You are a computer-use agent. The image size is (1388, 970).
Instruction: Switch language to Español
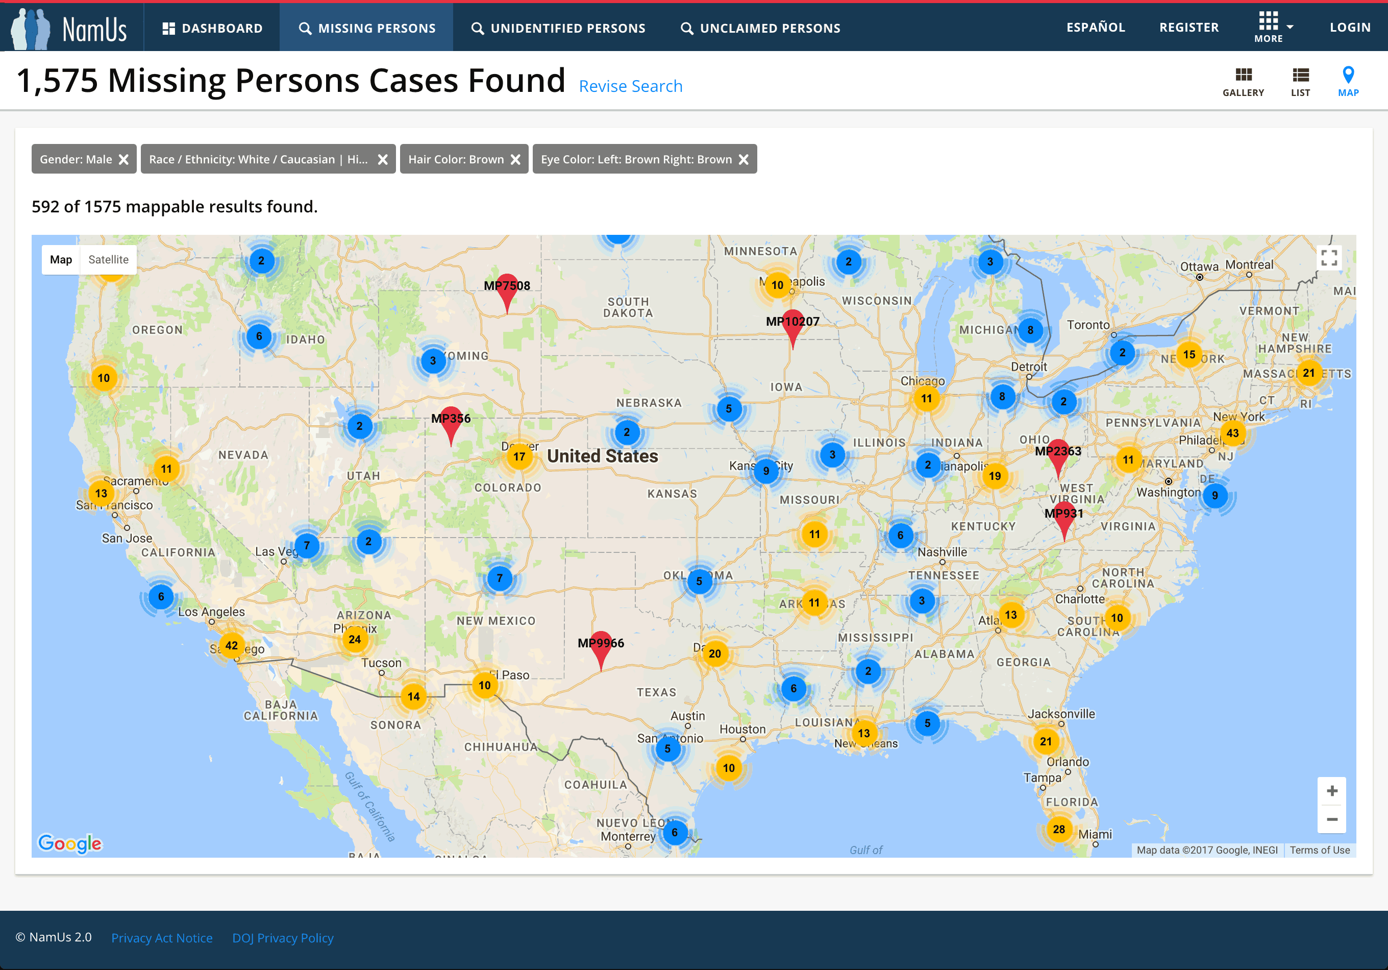click(x=1096, y=27)
